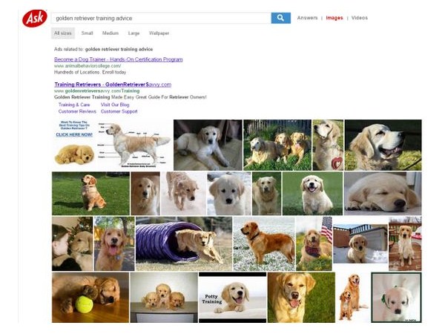Click the search query input field

point(161,18)
